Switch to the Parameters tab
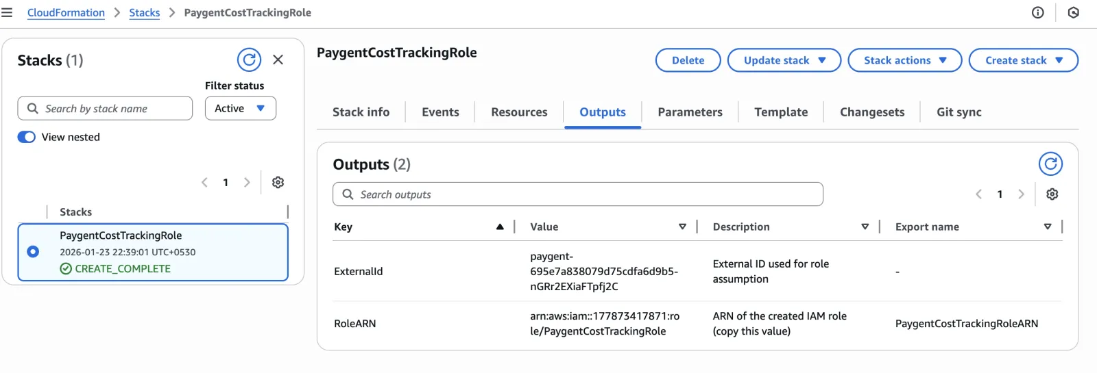The image size is (1097, 373). (690, 112)
